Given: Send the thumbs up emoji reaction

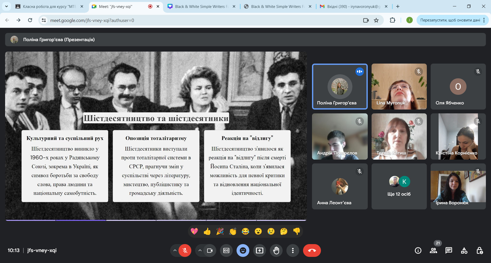Looking at the screenshot, I should tap(207, 231).
